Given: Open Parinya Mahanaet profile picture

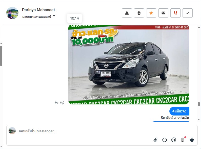Looking at the screenshot, I should 12,13.
